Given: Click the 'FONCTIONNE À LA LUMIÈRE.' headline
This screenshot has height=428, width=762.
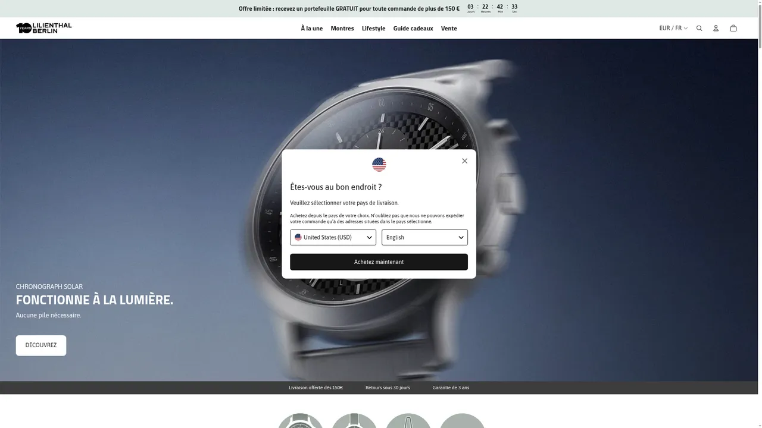Looking at the screenshot, I should 95,300.
